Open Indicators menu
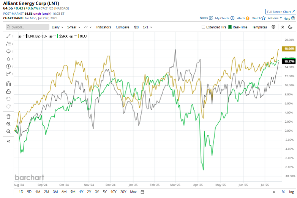Image resolution: width=297 pixels, height=198 pixels. (x=104, y=27)
